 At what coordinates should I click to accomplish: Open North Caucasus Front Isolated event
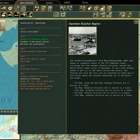click(36, 86)
